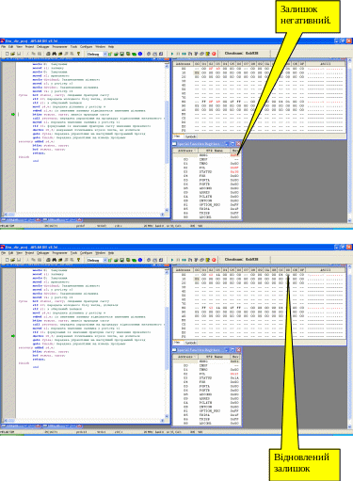Select STATUS register row in top SFR window
The width and height of the screenshot is (353, 481).
tap(207, 172)
